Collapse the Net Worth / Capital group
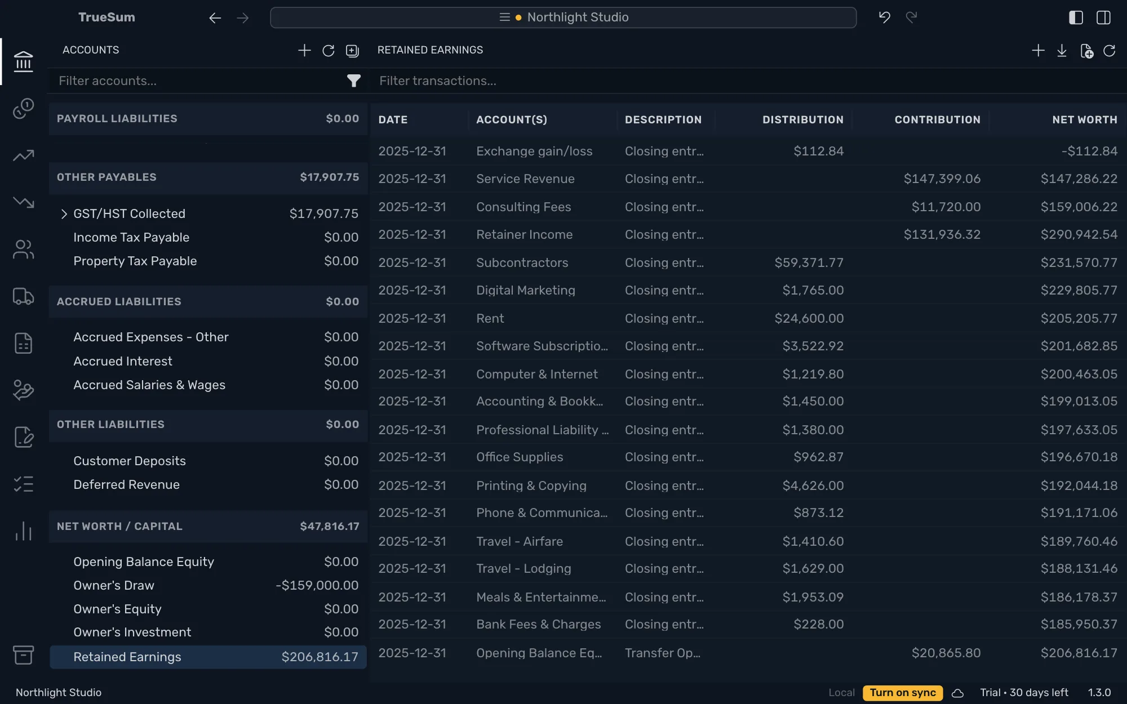This screenshot has width=1127, height=704. pos(208,527)
